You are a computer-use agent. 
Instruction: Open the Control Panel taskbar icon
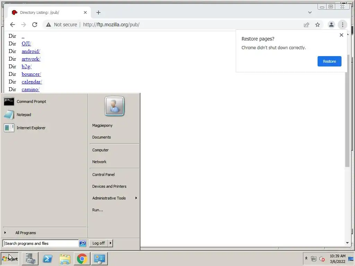[99, 259]
